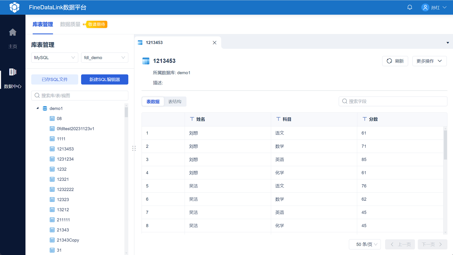The width and height of the screenshot is (453, 255).
Task: Click 新建SQL编辑器 button
Action: [104, 80]
